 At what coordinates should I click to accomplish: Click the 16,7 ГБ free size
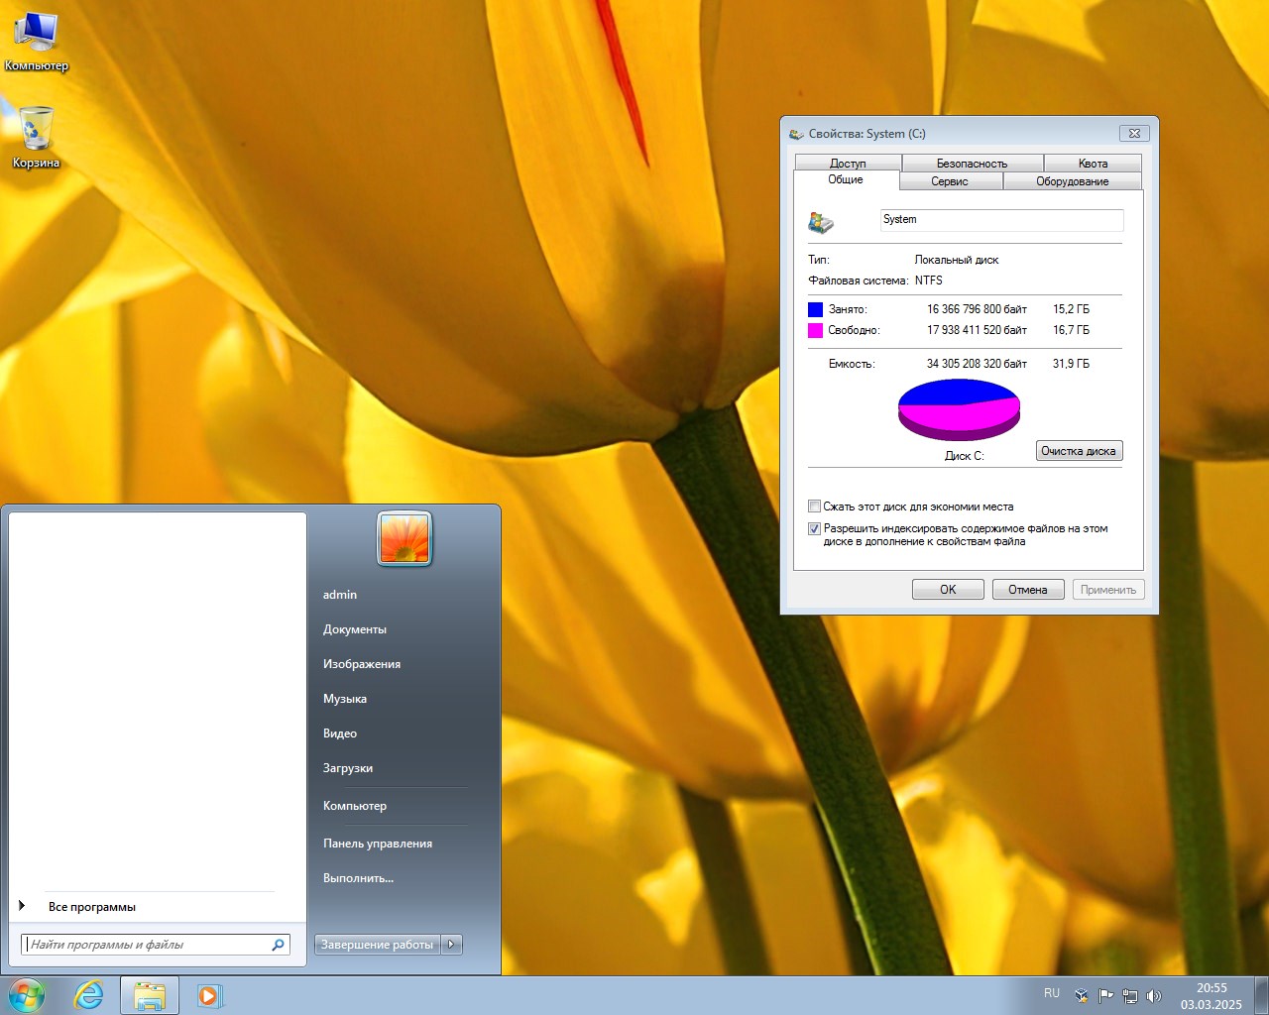(1071, 330)
